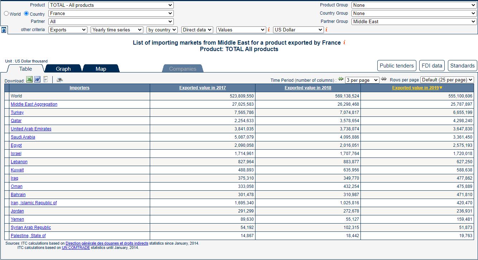The width and height of the screenshot is (478, 260).
Task: Download table as text file
Action: click(x=46, y=79)
